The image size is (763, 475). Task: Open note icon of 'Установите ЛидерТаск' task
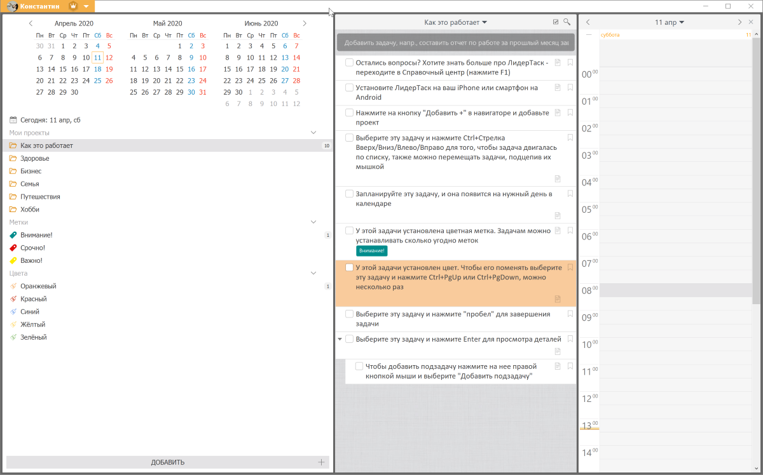558,88
